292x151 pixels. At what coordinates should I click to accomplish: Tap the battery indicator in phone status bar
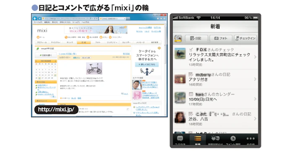255,18
